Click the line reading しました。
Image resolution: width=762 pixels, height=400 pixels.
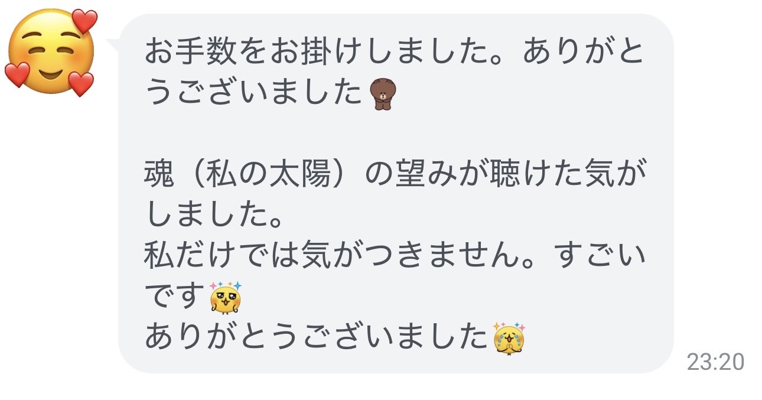(213, 216)
